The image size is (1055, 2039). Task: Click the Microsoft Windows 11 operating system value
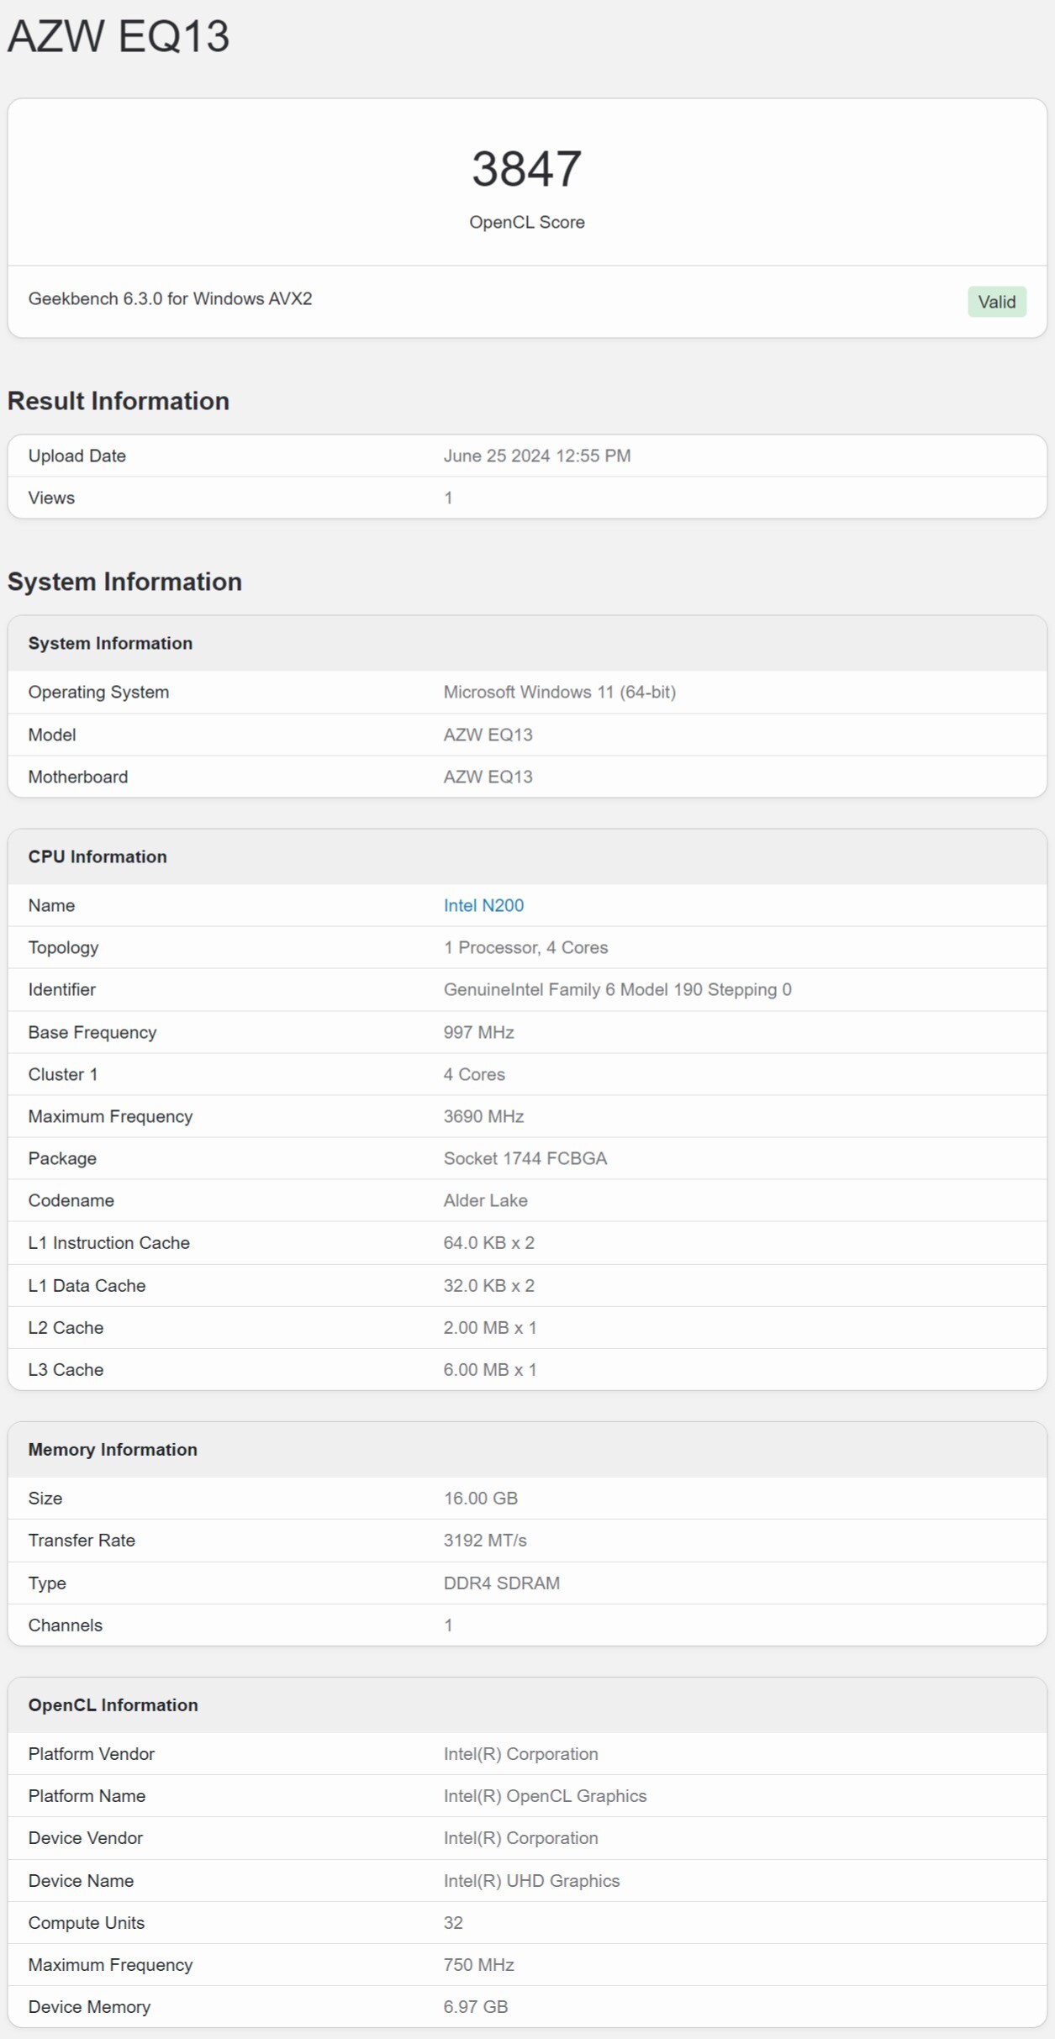[559, 692]
